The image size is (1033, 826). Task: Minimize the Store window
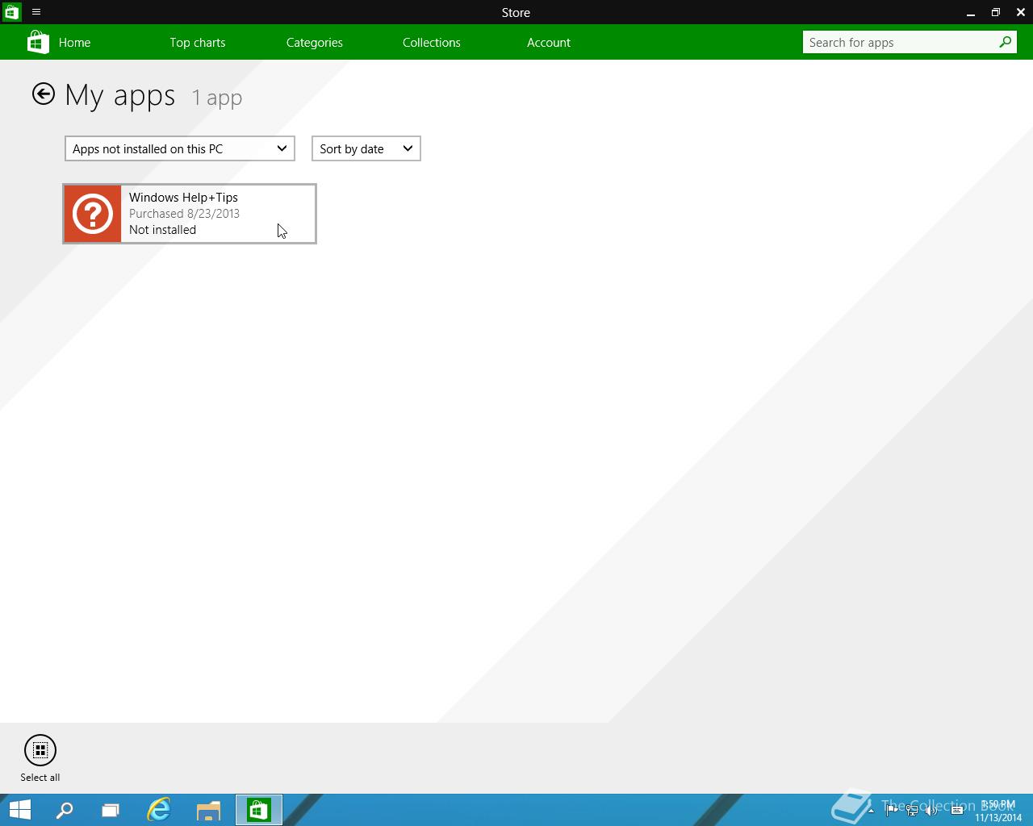point(970,12)
